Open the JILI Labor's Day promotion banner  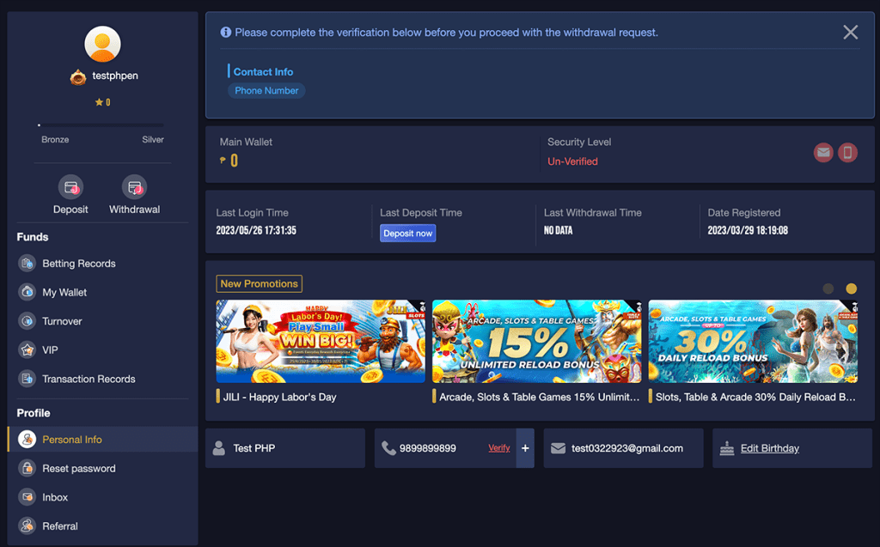(321, 341)
